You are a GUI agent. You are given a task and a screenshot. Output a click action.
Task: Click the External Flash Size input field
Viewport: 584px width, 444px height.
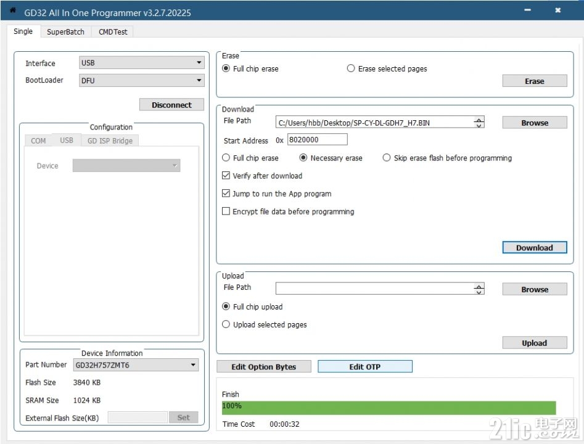point(138,417)
